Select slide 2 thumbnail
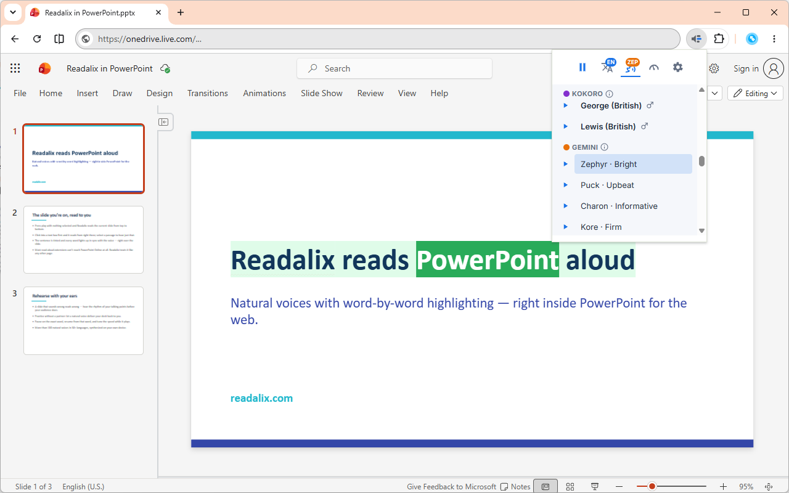This screenshot has height=493, width=789. (x=83, y=239)
